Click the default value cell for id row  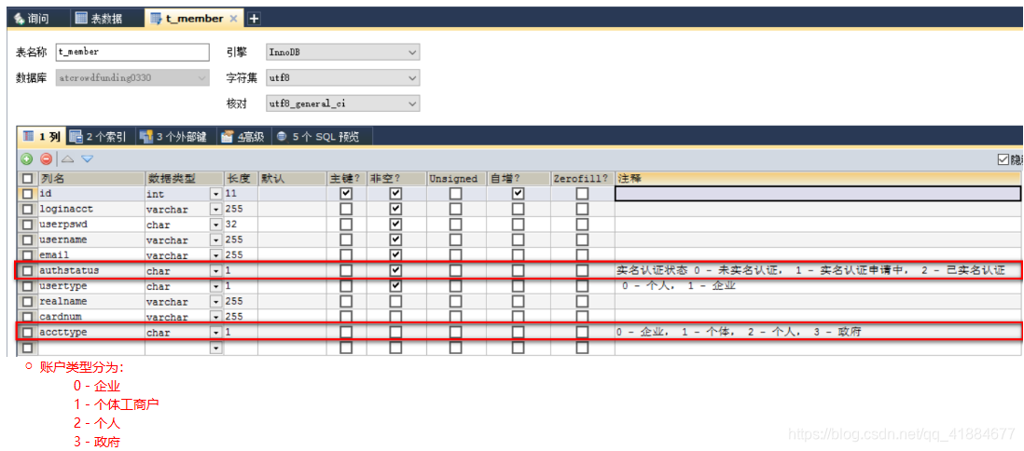[x=293, y=194]
